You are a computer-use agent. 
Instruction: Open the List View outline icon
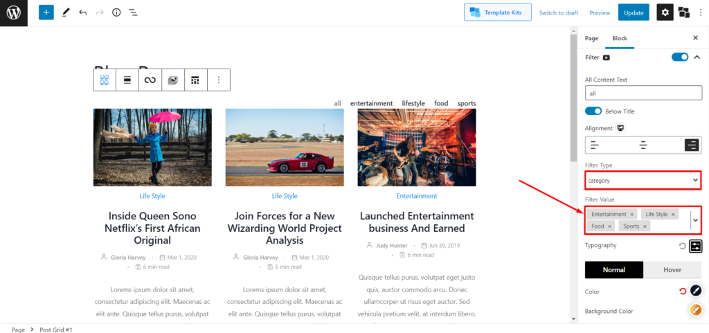coord(134,12)
